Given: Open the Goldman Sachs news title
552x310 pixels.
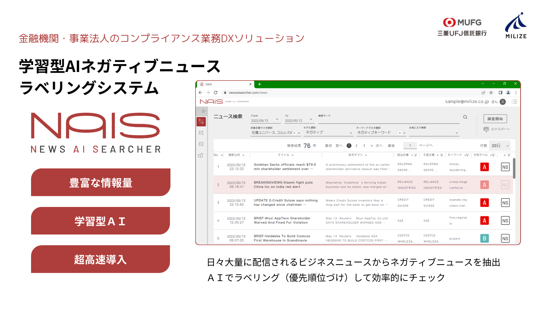Looking at the screenshot, I should coord(285,167).
